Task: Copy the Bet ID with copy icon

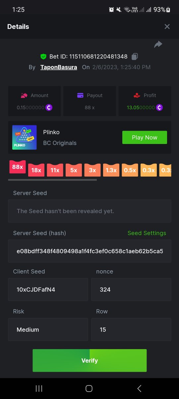Action: 135,57
